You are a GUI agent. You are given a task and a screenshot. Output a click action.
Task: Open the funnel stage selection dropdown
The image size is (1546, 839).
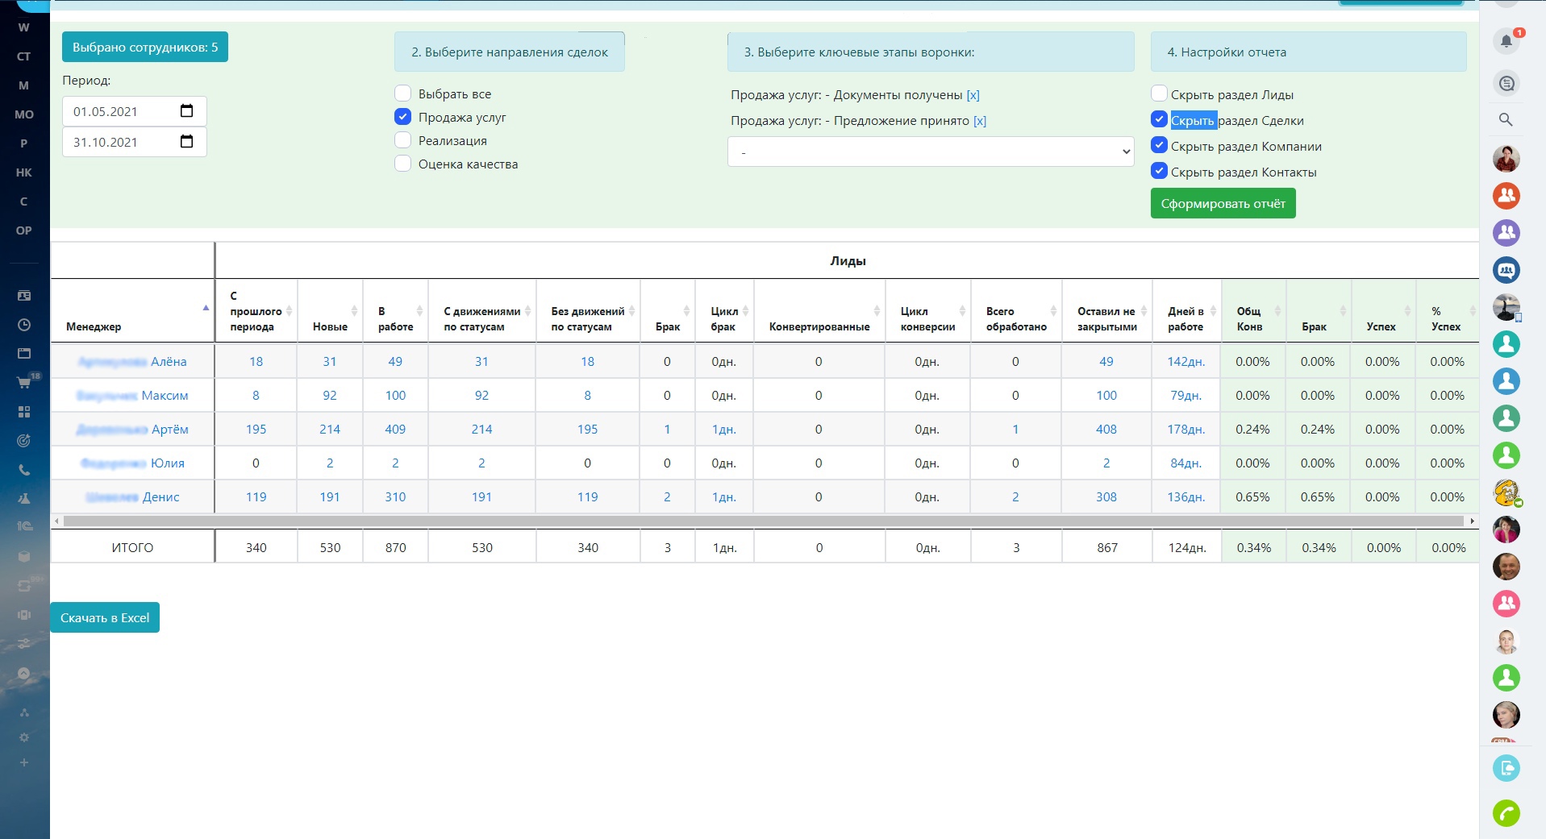[x=931, y=152]
